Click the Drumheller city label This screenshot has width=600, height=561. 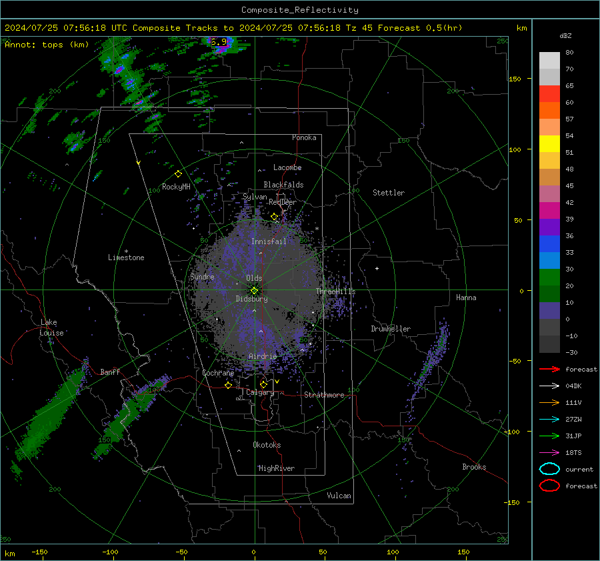pyautogui.click(x=391, y=329)
